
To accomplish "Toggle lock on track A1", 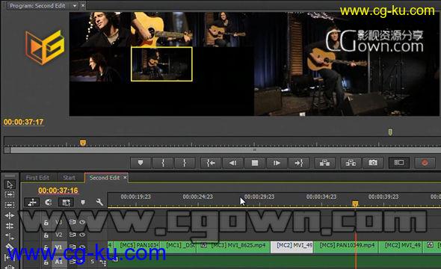I will tap(46, 262).
